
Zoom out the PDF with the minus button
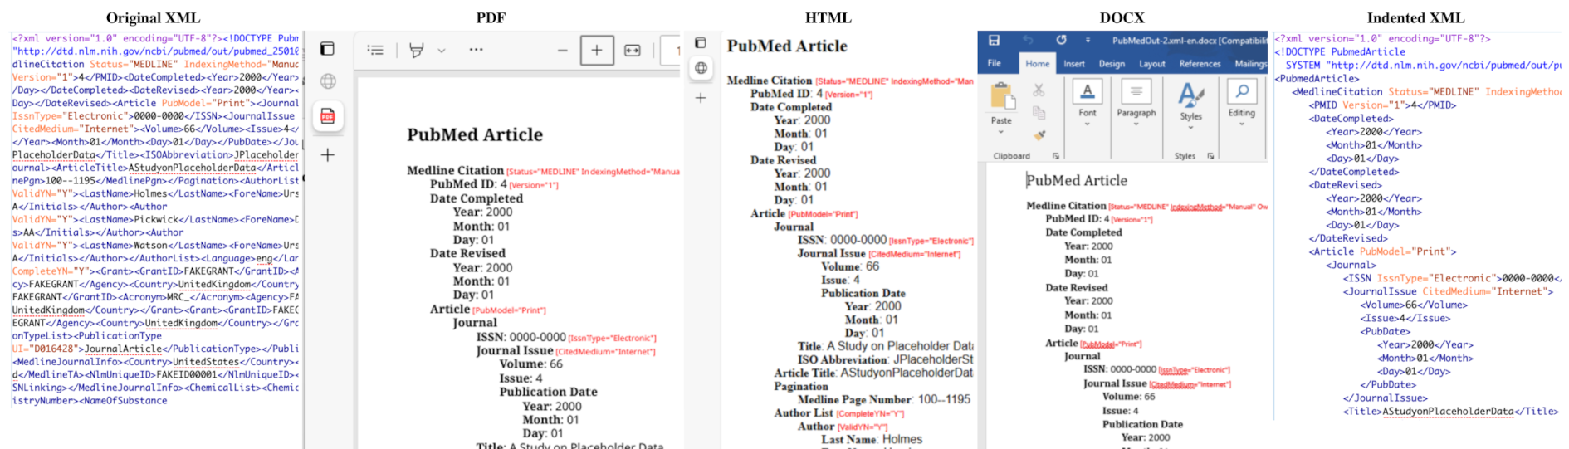(562, 51)
